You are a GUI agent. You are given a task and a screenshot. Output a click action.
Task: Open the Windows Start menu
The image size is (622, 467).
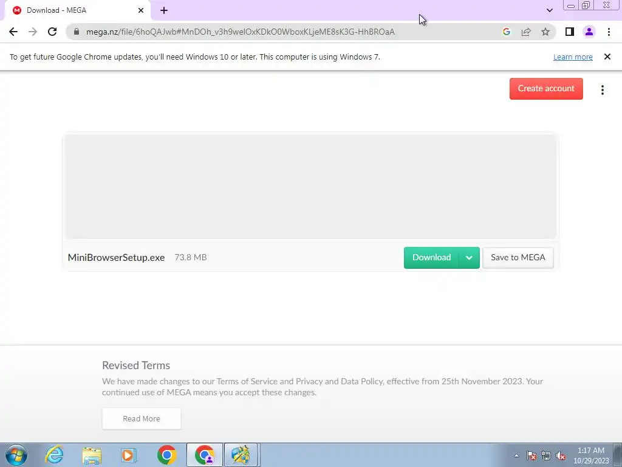[x=16, y=455]
